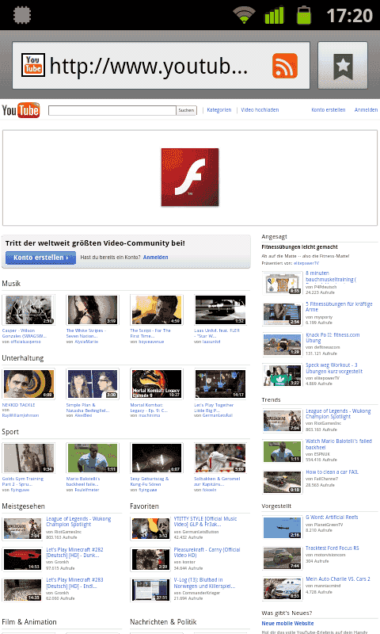Viewport: 380px width, 634px height.
Task: Open the G Word Artificial Reefs thumbnail
Action: click(283, 527)
